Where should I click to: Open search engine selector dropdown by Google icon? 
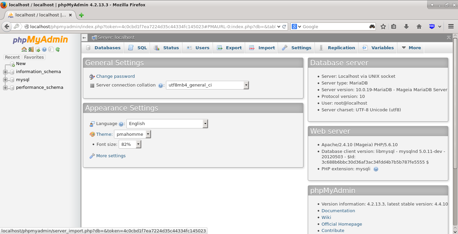(297, 26)
